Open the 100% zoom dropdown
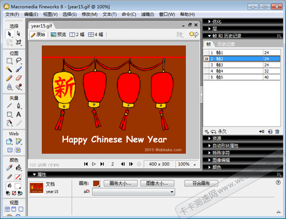 tap(194, 165)
